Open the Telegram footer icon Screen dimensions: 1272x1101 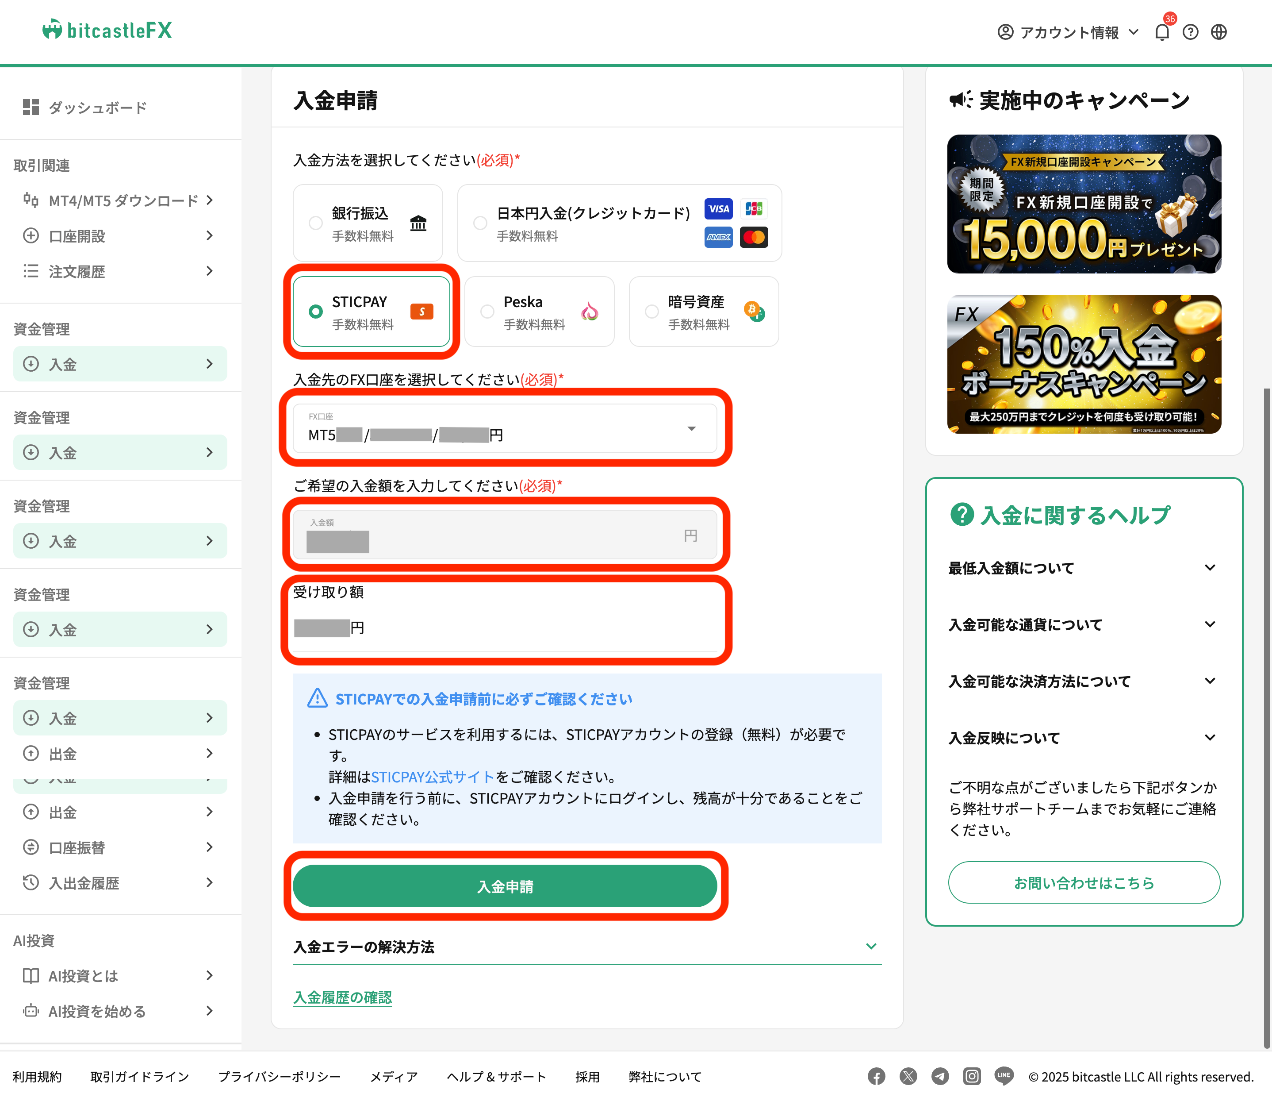[x=940, y=1076]
